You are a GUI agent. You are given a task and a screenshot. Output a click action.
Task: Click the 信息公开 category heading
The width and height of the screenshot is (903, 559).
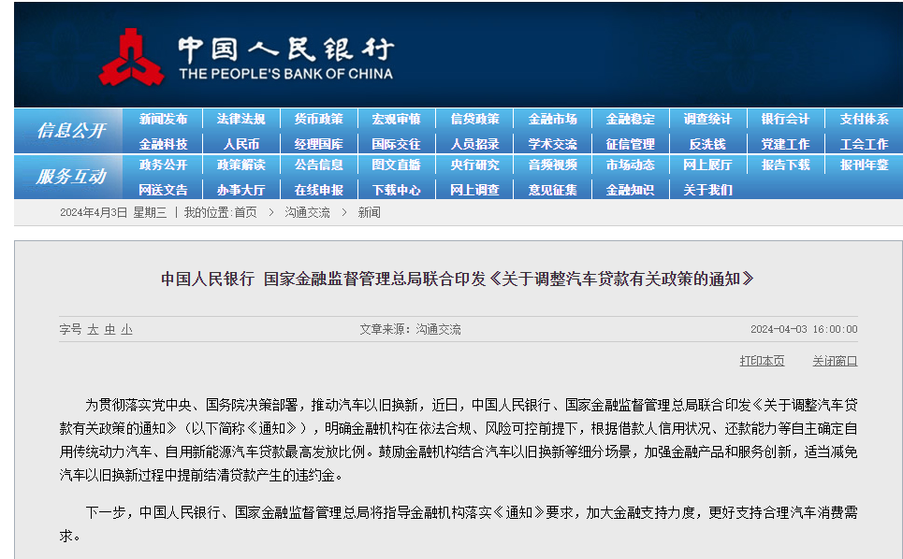(x=71, y=131)
